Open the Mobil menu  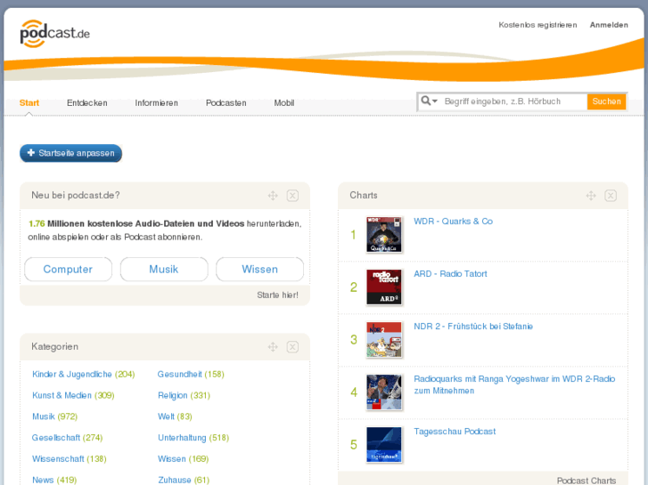(x=284, y=102)
